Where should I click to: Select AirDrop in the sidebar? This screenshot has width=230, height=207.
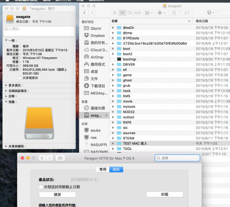click(x=95, y=57)
